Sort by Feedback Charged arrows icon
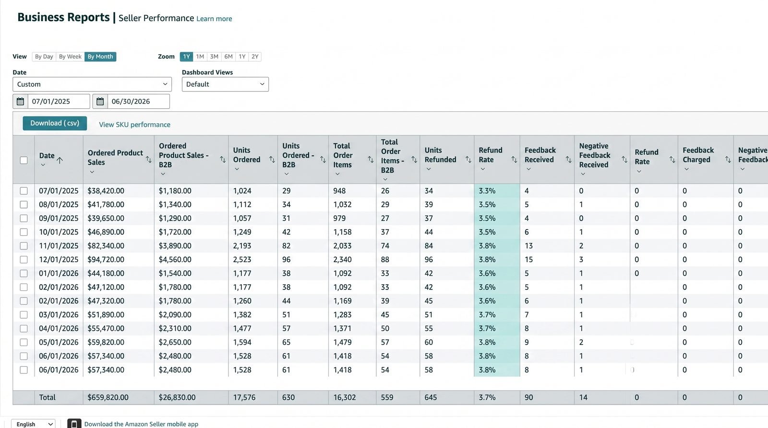The height and width of the screenshot is (428, 768). point(728,160)
